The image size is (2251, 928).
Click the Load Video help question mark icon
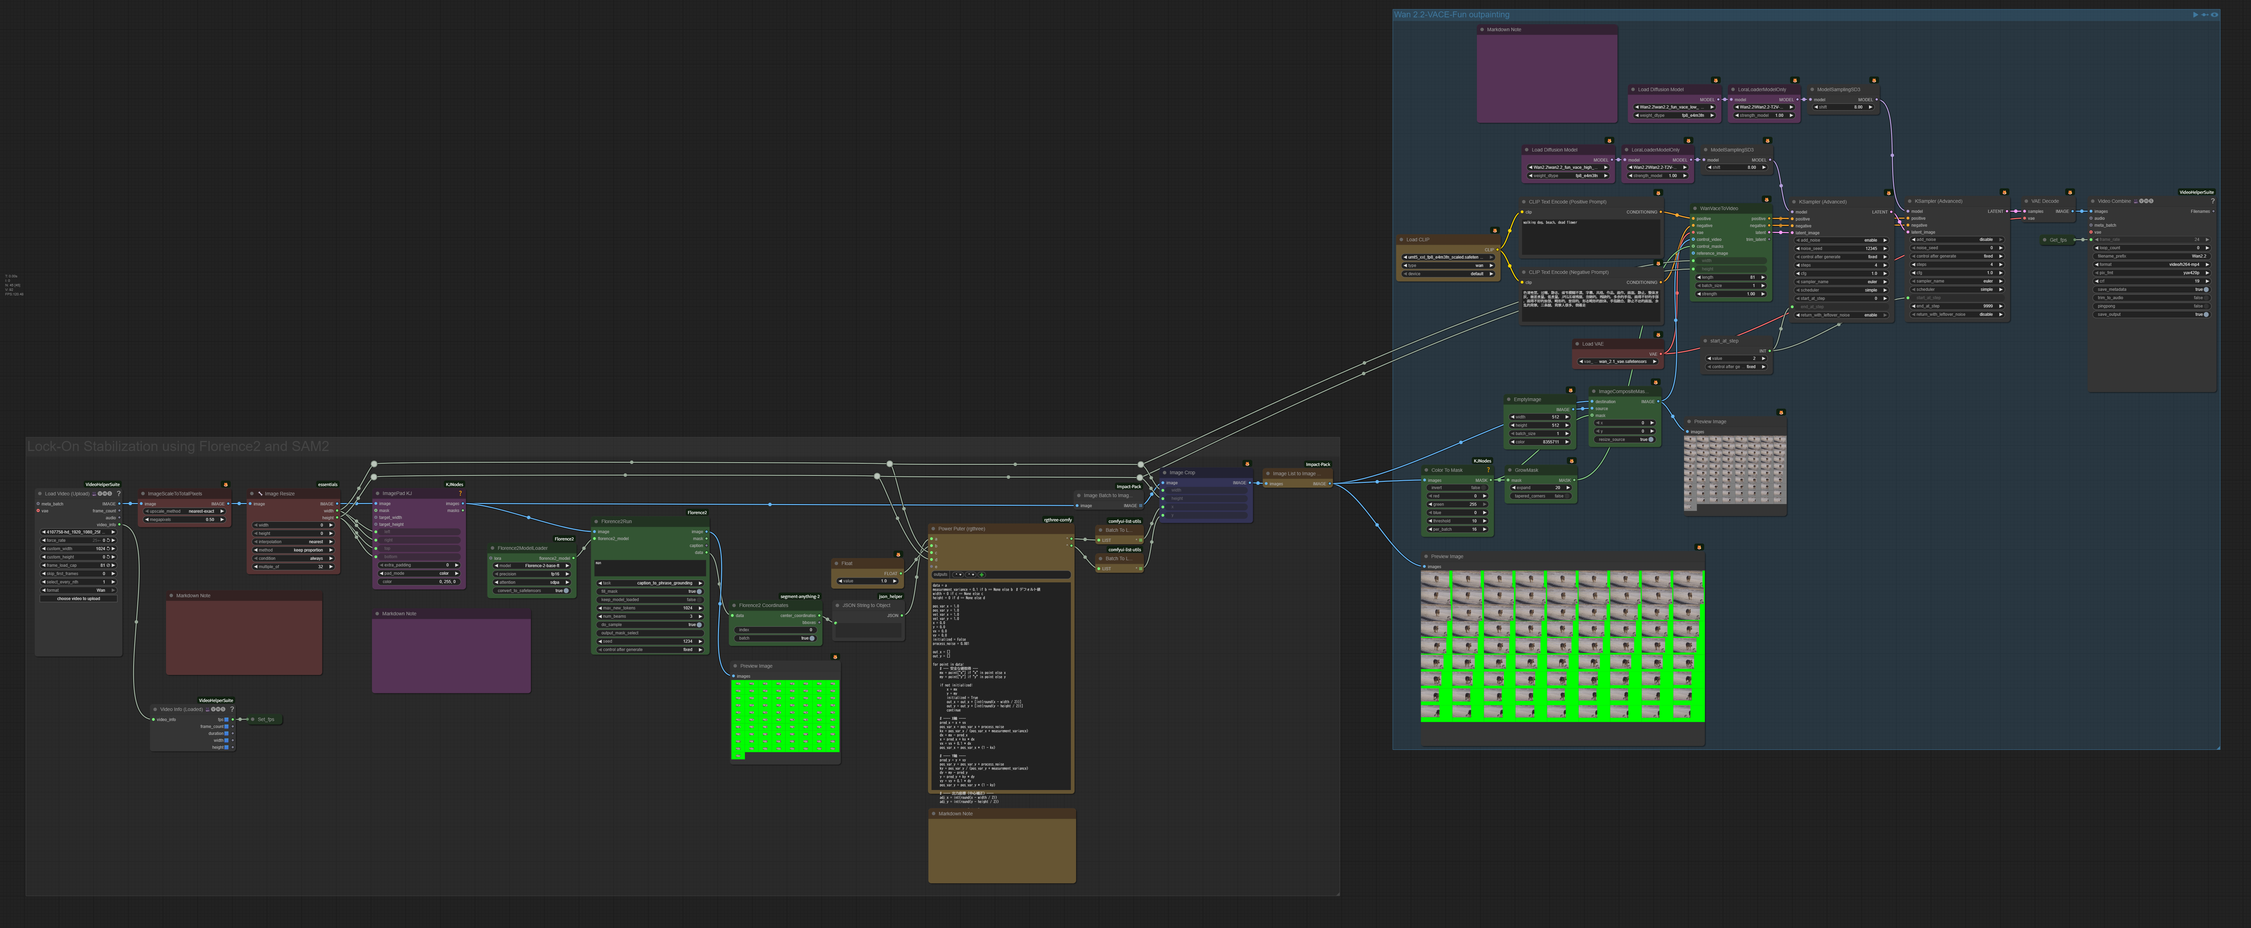pos(119,494)
